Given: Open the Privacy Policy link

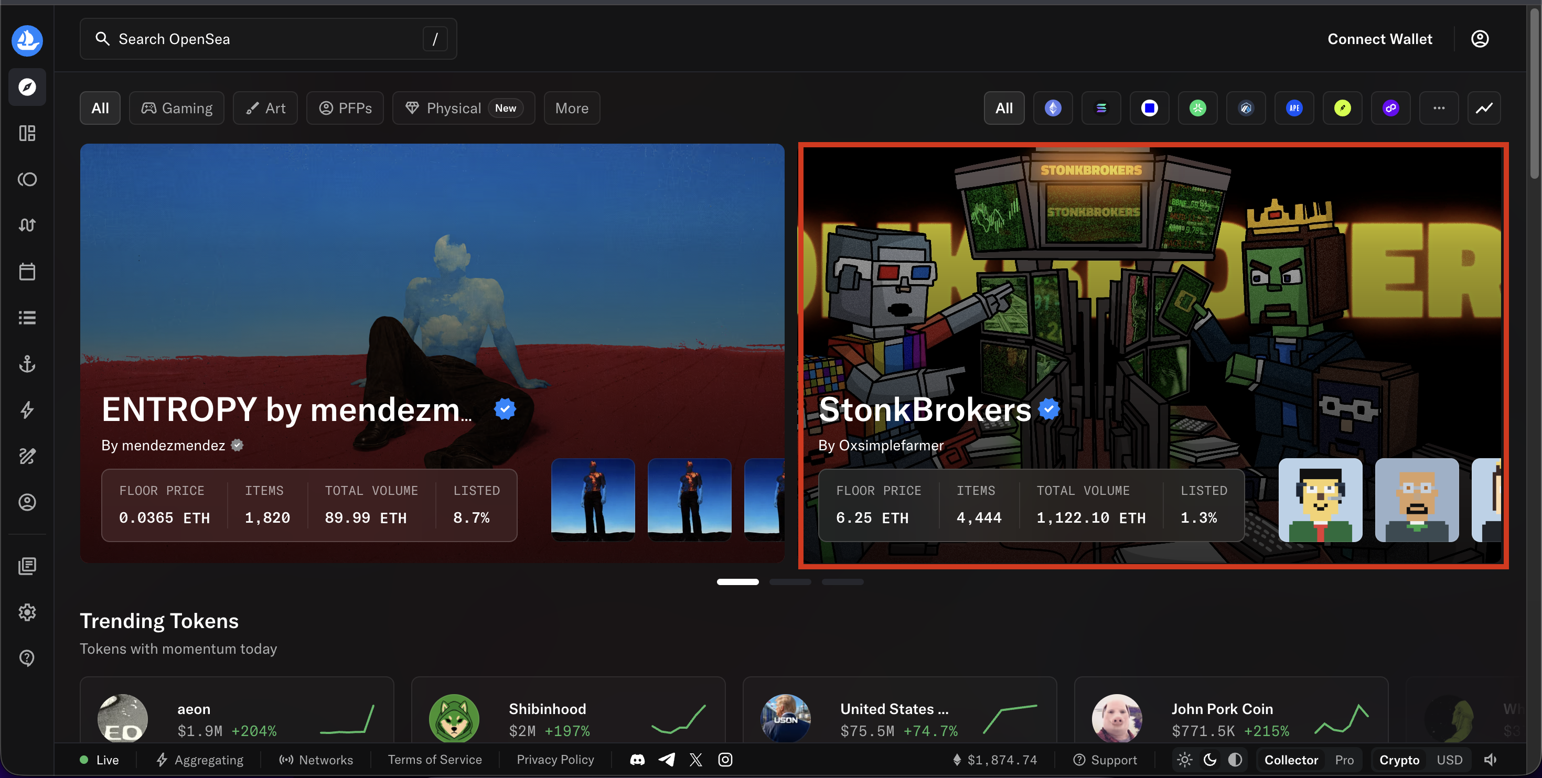Looking at the screenshot, I should (555, 760).
